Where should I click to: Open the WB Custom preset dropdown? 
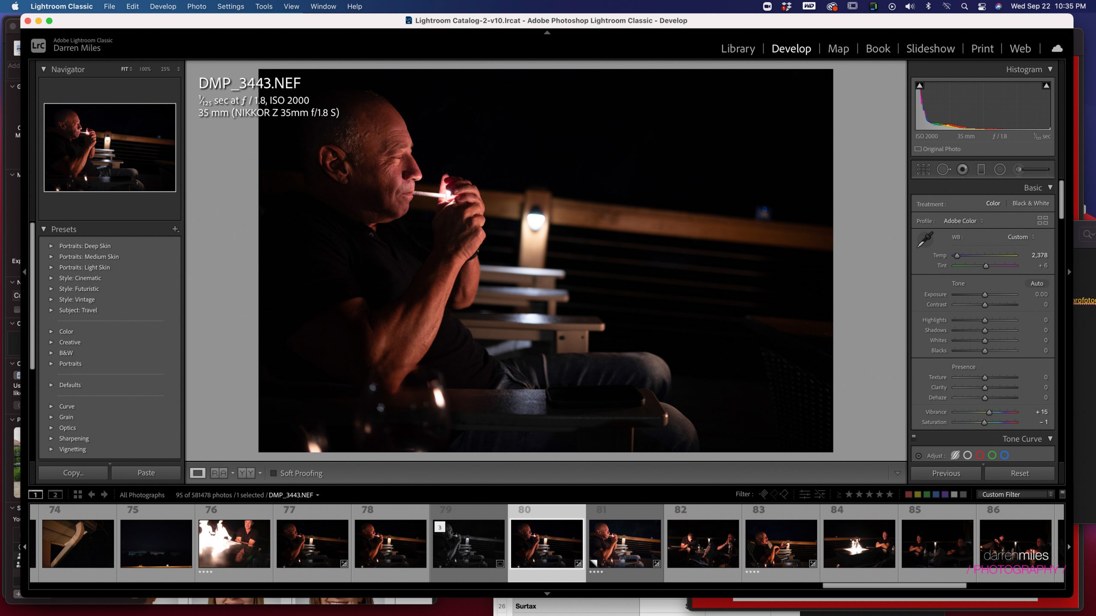click(1021, 237)
